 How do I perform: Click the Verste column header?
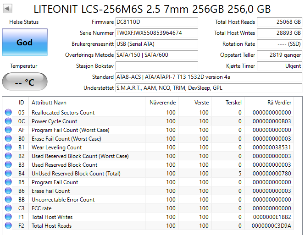click(x=195, y=103)
